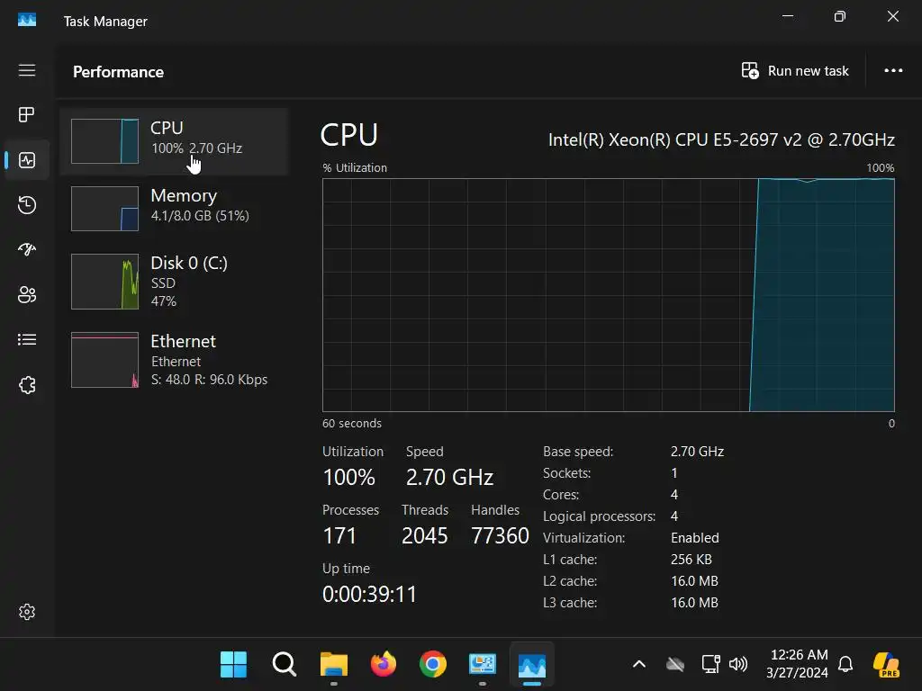Screen dimensions: 922x691
Task: Open the Startup apps page icon
Action: point(26,250)
